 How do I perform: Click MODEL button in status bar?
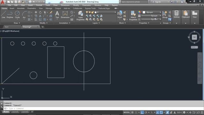click(127, 112)
